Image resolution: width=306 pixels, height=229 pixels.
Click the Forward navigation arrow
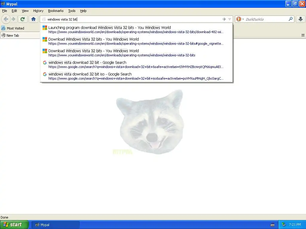(x=13, y=19)
